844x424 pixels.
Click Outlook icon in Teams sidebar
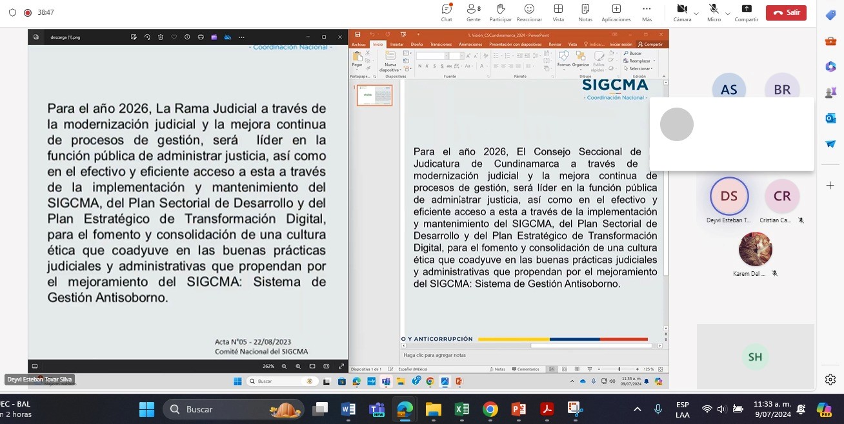tap(830, 118)
